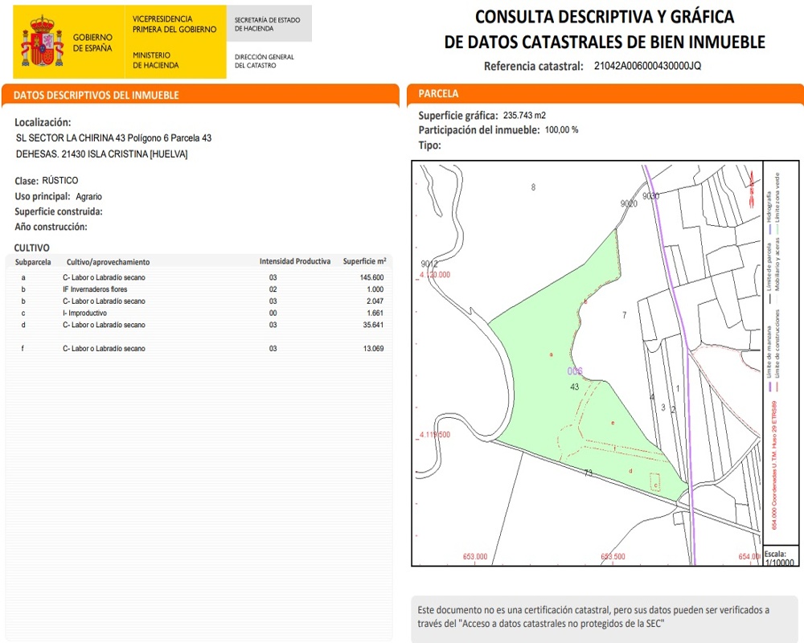Select the 'GOBIERNO DE ESPAÑA' text
Image resolution: width=804 pixels, height=643 pixels.
(92, 43)
